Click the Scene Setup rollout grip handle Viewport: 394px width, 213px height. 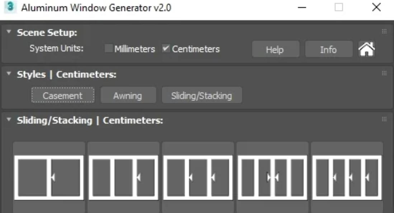pyautogui.click(x=384, y=32)
